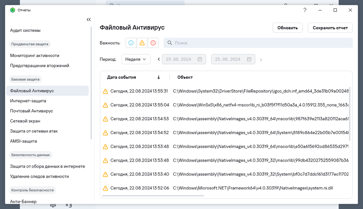Select event row dated 13:55:04
The width and height of the screenshot is (363, 209).
225,105
